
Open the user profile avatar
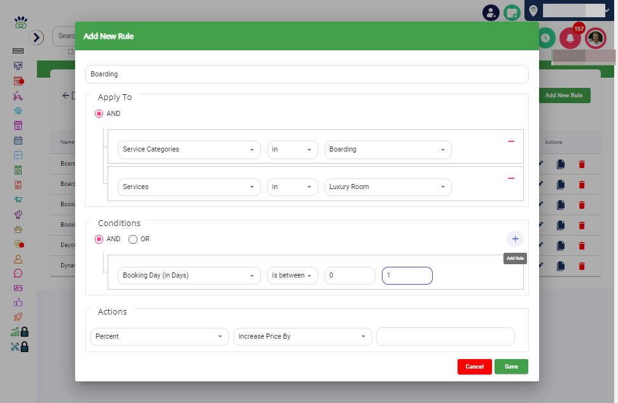point(596,38)
